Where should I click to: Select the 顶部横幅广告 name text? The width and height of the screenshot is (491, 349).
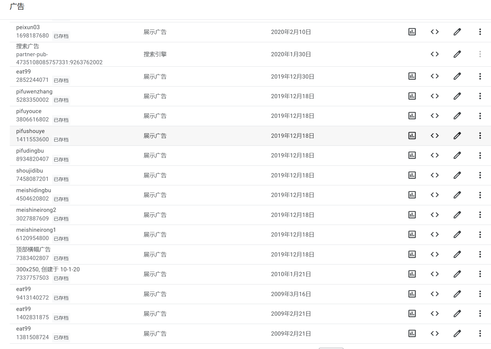[33, 250]
